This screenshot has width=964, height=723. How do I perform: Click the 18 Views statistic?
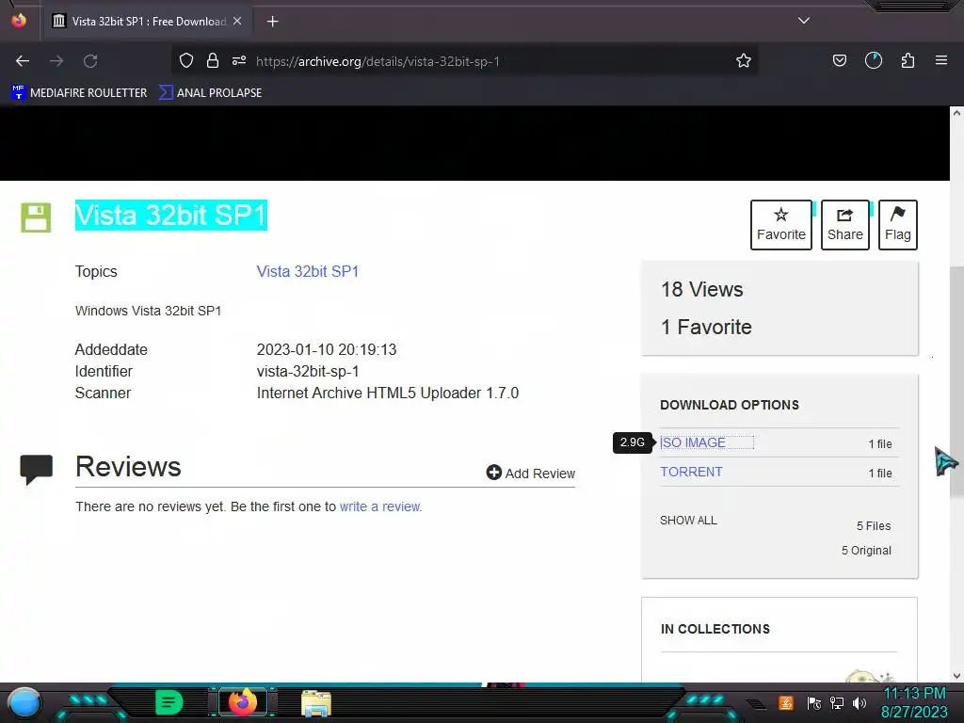click(701, 289)
